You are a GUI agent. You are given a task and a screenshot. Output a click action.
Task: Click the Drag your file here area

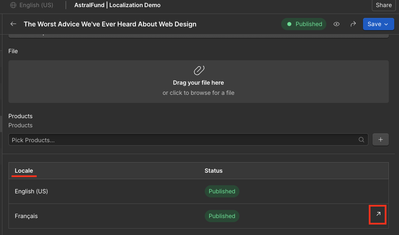click(199, 82)
